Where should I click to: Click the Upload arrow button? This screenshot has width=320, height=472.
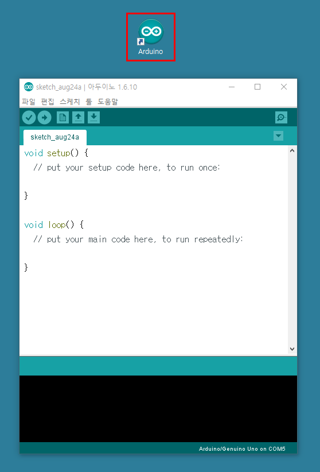(45, 117)
